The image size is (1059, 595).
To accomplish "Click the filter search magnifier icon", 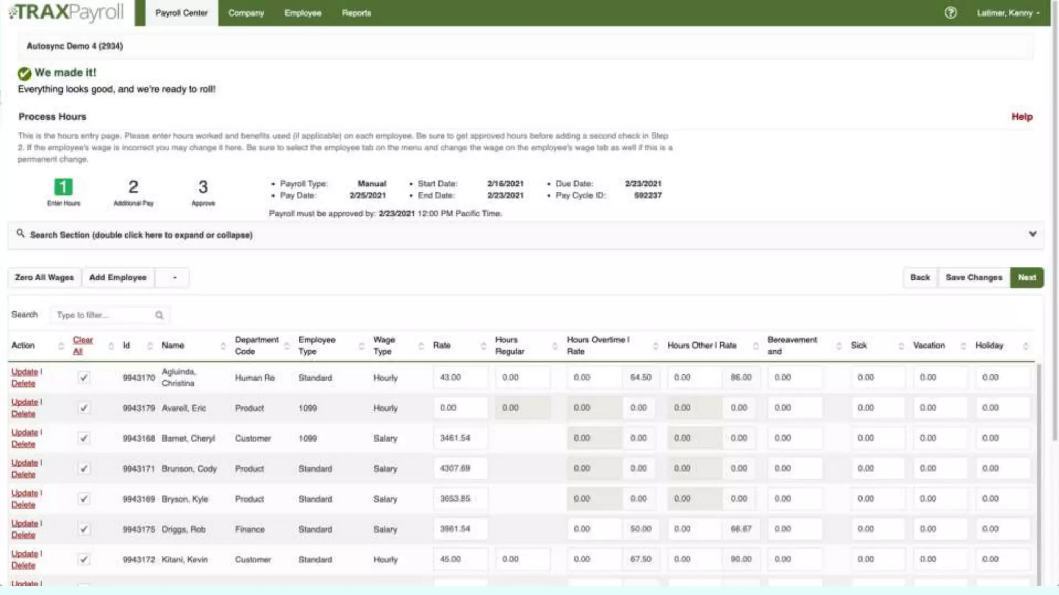I will tap(159, 315).
